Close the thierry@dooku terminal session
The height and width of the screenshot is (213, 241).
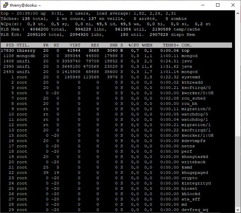point(233,5)
